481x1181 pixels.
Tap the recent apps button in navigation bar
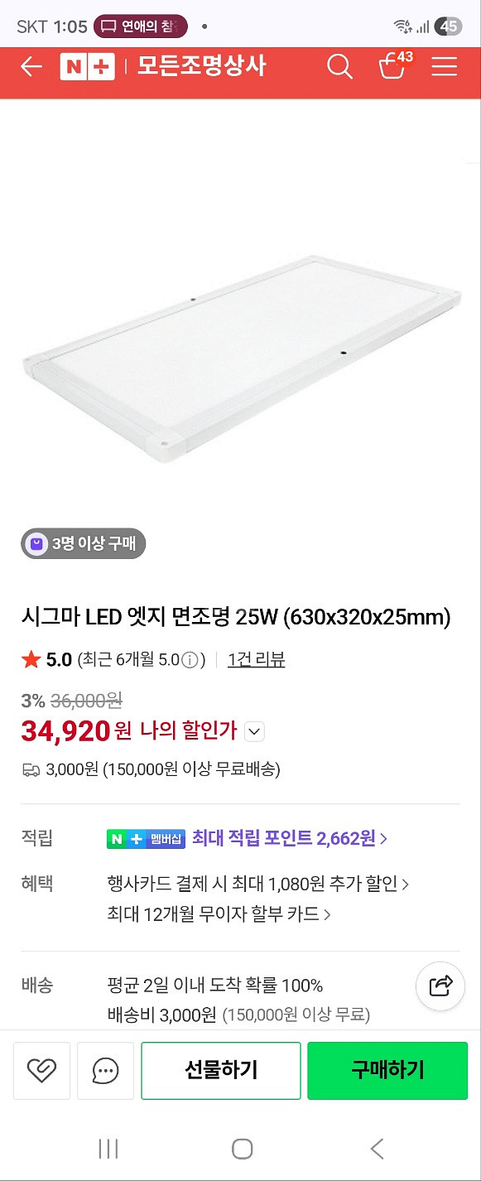(x=106, y=1149)
